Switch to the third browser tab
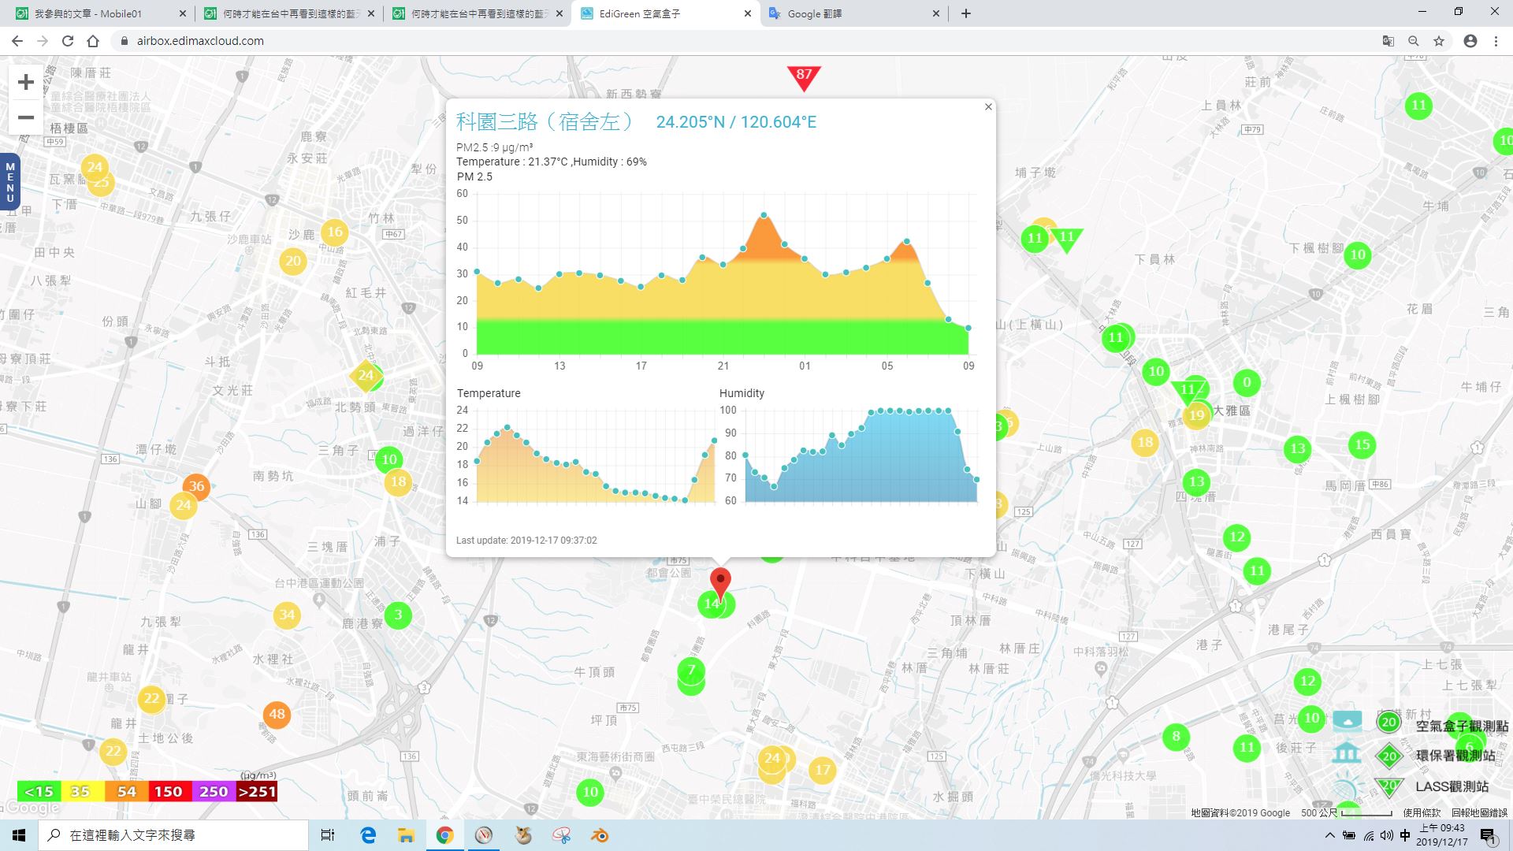The width and height of the screenshot is (1513, 851). click(478, 13)
